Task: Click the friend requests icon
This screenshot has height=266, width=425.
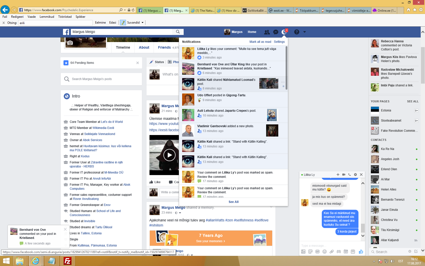Action: pos(267,32)
